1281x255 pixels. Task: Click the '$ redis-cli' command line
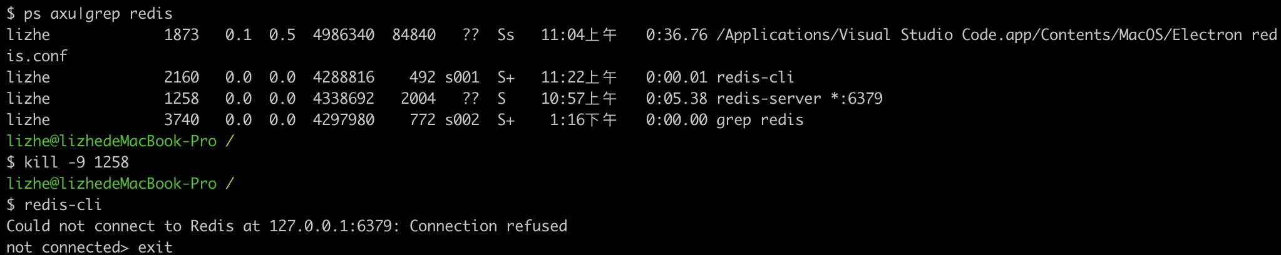point(54,205)
